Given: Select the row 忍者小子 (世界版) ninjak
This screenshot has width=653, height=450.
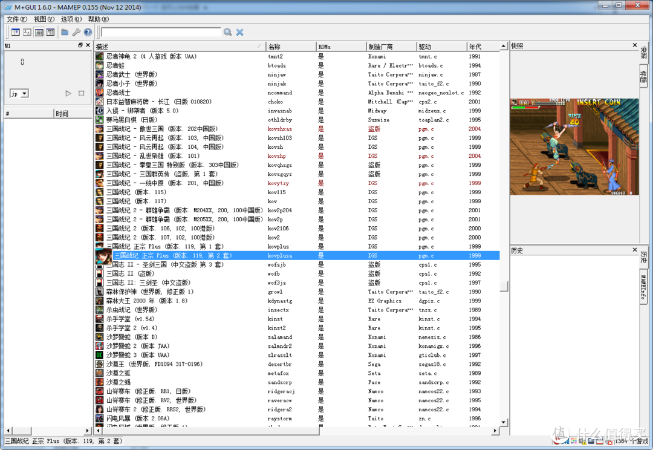Looking at the screenshot, I should [297, 83].
